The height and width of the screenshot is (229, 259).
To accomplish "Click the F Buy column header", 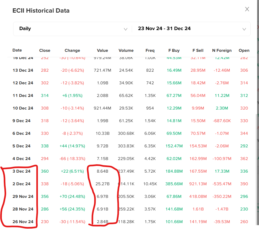I will point(174,50).
